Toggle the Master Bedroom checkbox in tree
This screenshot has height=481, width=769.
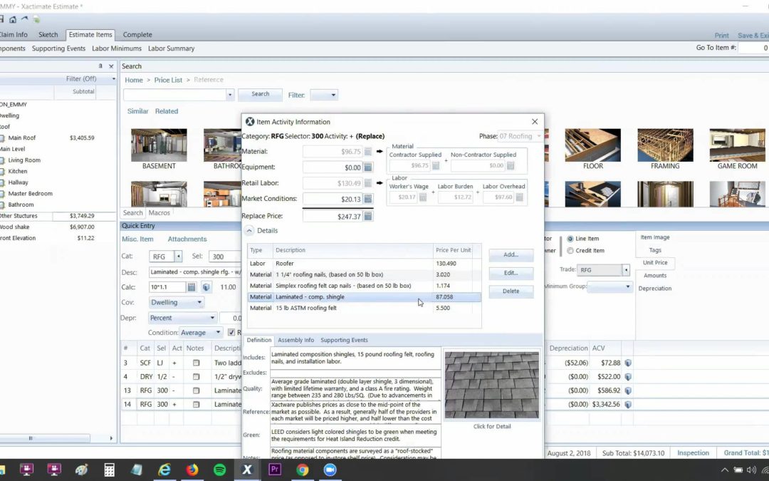click(2, 194)
